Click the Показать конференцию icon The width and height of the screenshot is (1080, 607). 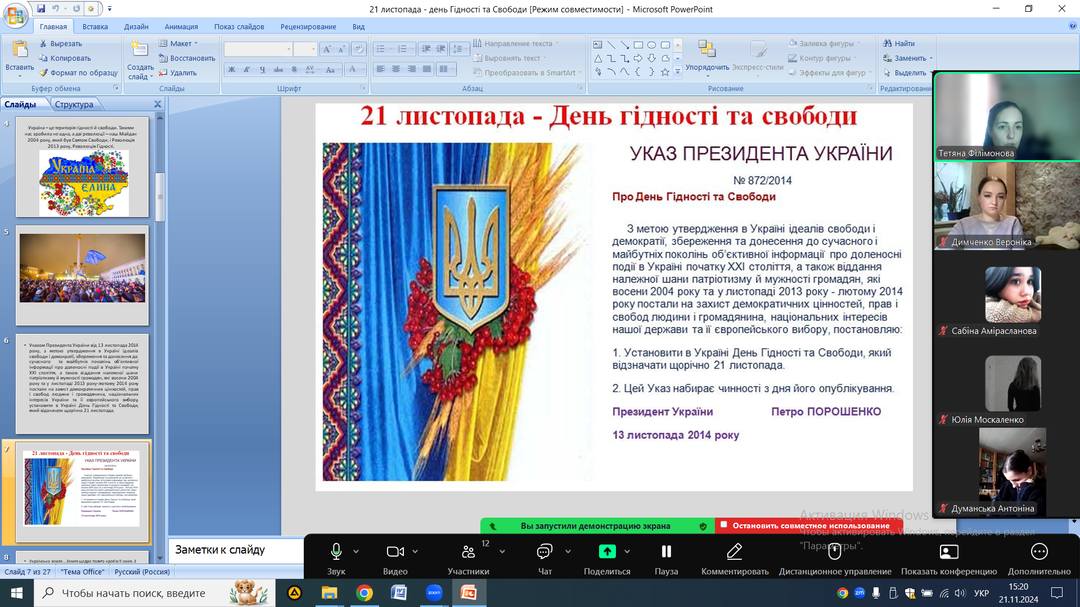(x=948, y=551)
